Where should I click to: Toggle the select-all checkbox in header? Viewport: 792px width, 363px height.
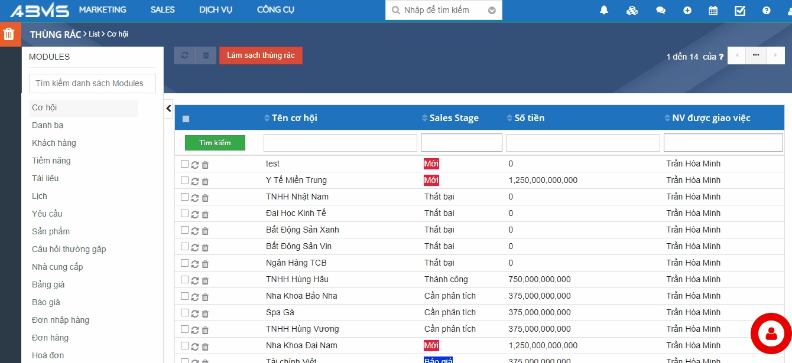coord(186,119)
